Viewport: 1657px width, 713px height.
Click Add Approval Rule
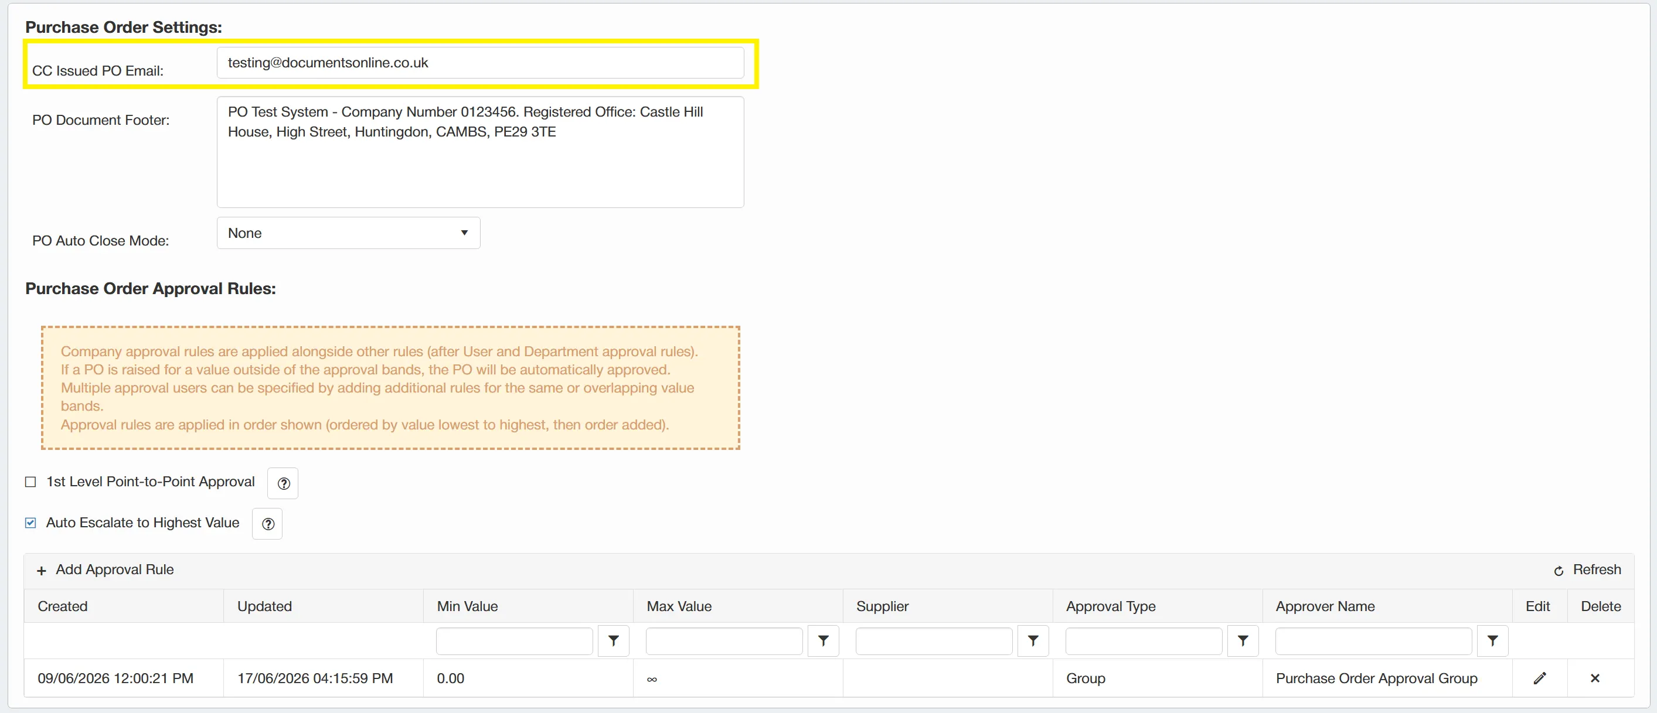[106, 569]
